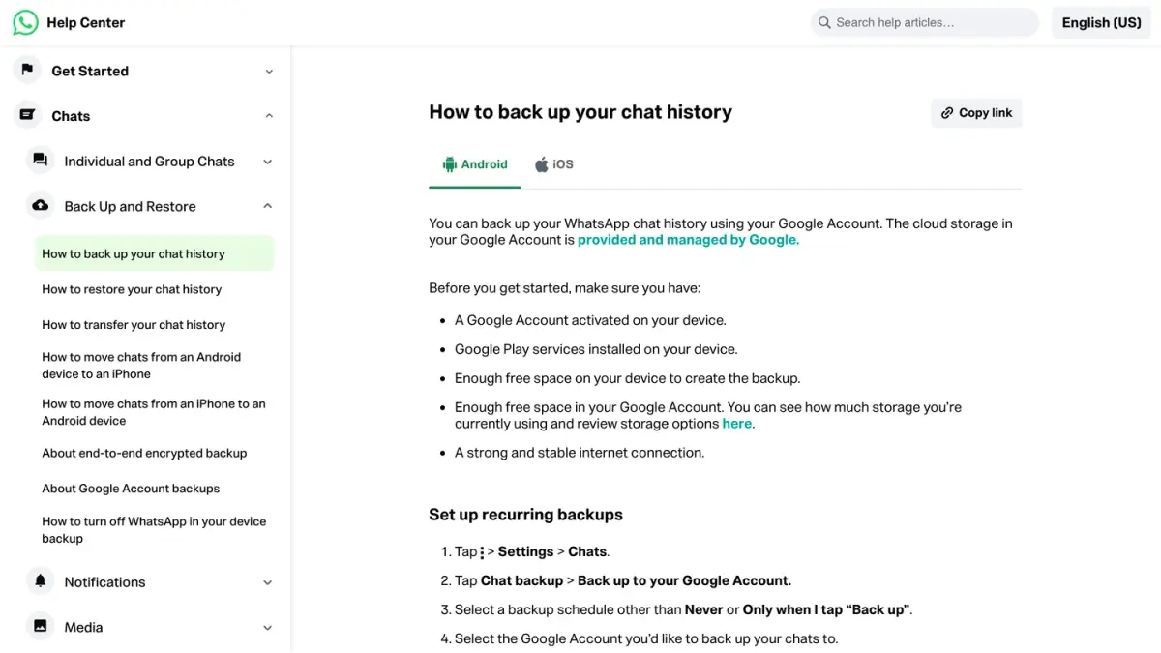This screenshot has width=1161, height=653.
Task: Collapse the Chats section chevron
Action: coord(269,116)
